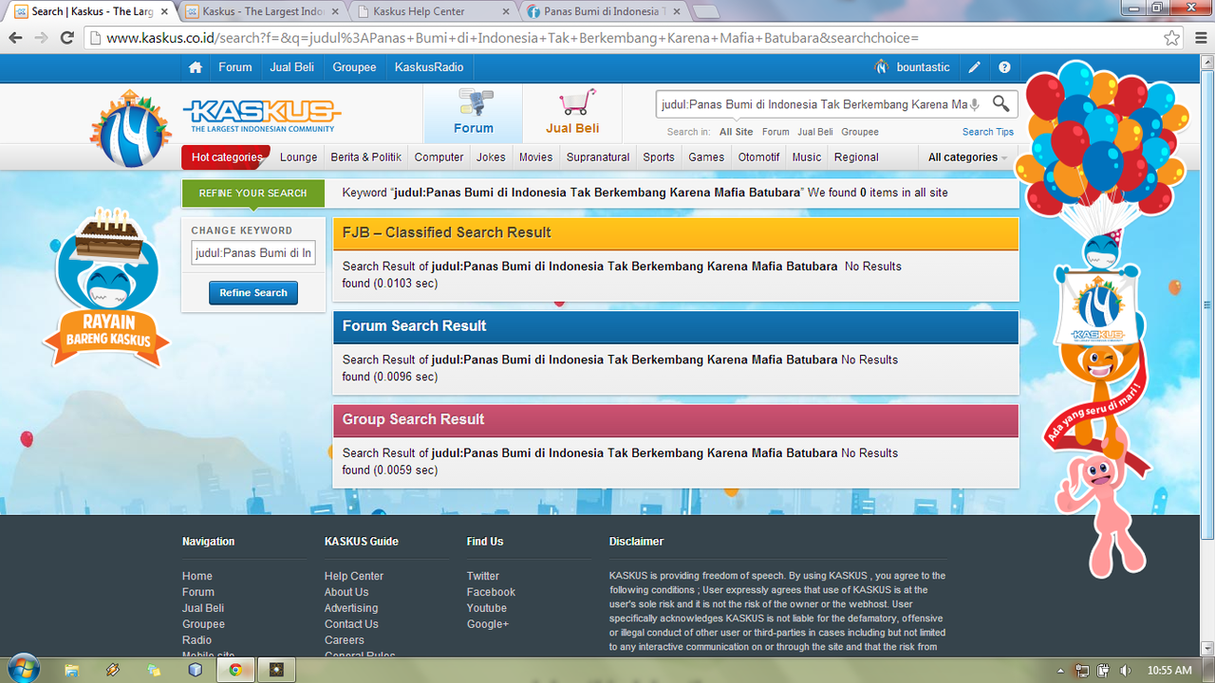The width and height of the screenshot is (1215, 683).
Task: Open the Otomotif category
Action: click(x=759, y=157)
